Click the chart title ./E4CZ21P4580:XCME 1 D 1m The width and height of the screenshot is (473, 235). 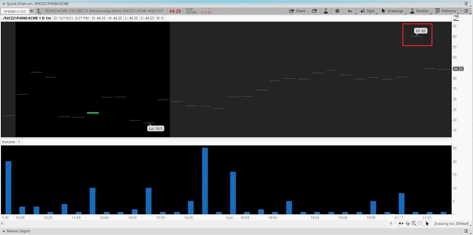[26, 18]
